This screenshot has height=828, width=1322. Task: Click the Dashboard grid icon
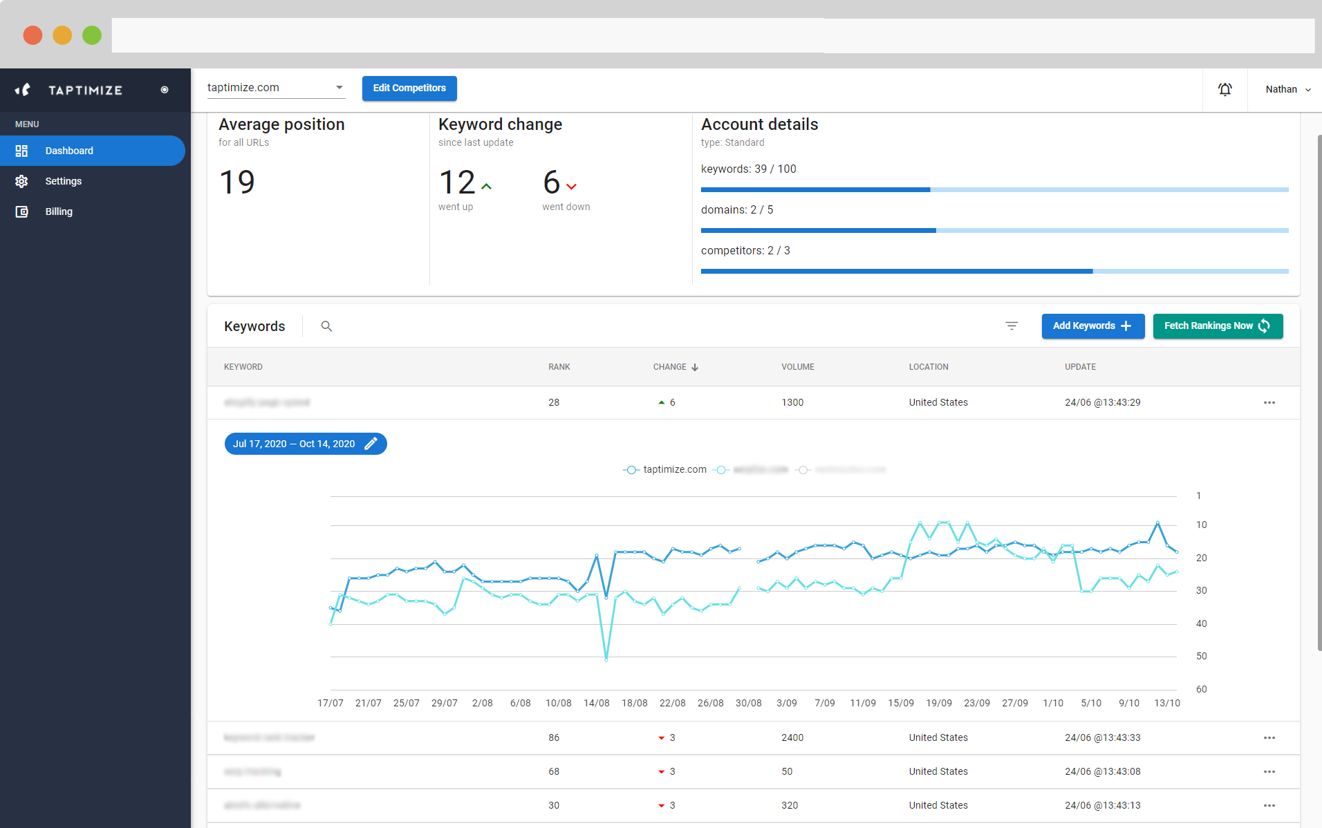21,151
